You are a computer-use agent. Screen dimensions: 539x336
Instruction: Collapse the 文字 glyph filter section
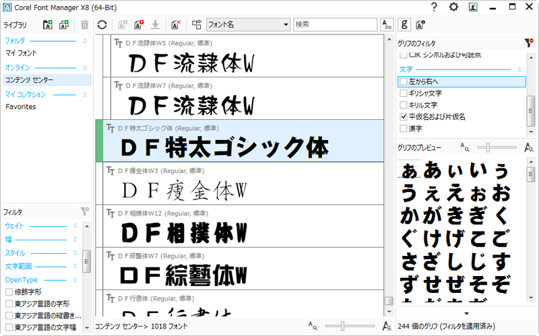pyautogui.click(x=519, y=69)
